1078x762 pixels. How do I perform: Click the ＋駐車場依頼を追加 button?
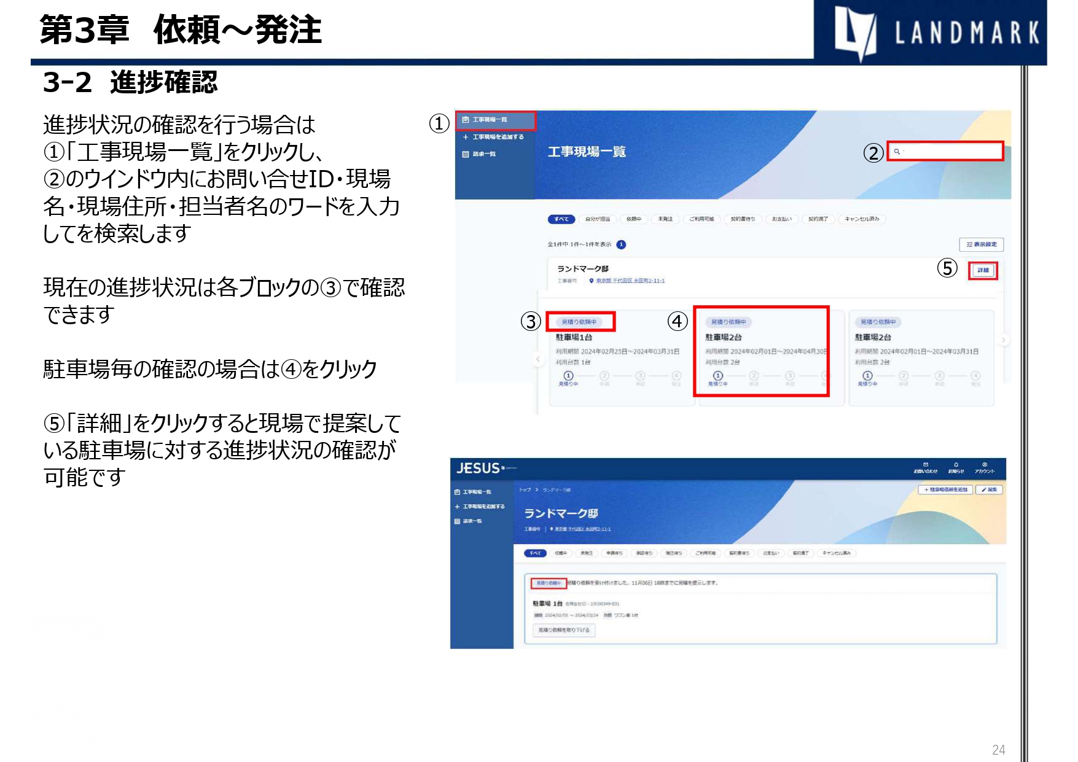[946, 490]
